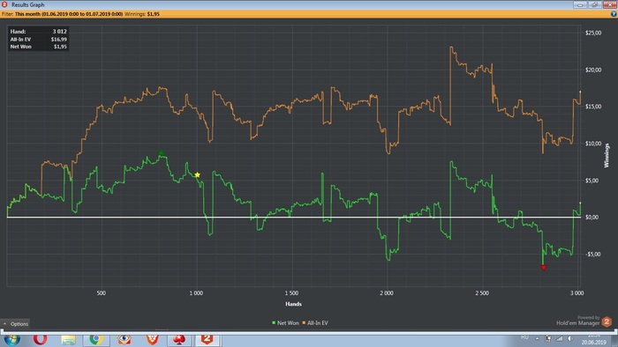Click the 2 500 hands axis label

(x=482, y=293)
